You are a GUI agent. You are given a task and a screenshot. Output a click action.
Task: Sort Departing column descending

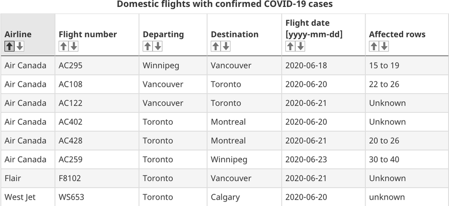tap(158, 46)
